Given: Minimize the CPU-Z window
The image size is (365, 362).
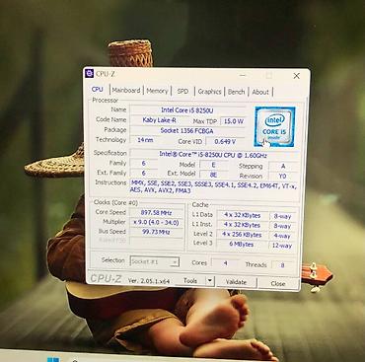Looking at the screenshot, I should point(243,75).
